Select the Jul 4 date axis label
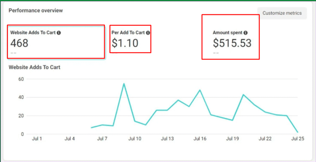316x162 pixels. coord(69,139)
